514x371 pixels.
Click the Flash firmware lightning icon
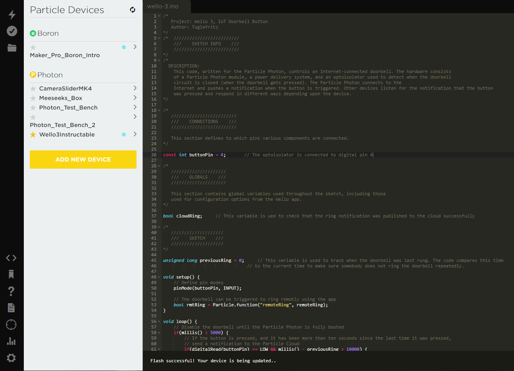pyautogui.click(x=12, y=14)
